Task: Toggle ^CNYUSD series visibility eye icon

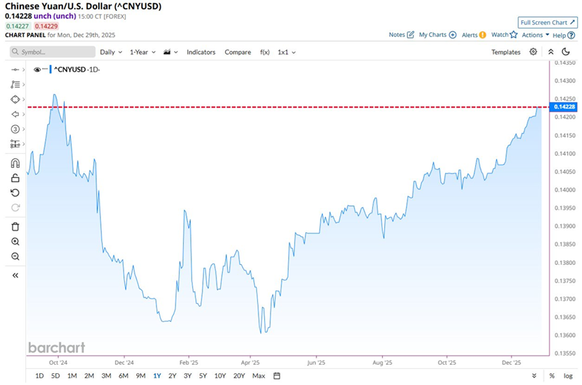Action: point(36,69)
